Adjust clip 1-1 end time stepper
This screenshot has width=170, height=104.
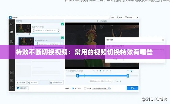pos(61,44)
